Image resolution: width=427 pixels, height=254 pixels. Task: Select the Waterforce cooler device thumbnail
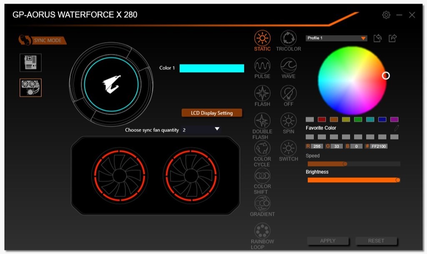(30, 88)
